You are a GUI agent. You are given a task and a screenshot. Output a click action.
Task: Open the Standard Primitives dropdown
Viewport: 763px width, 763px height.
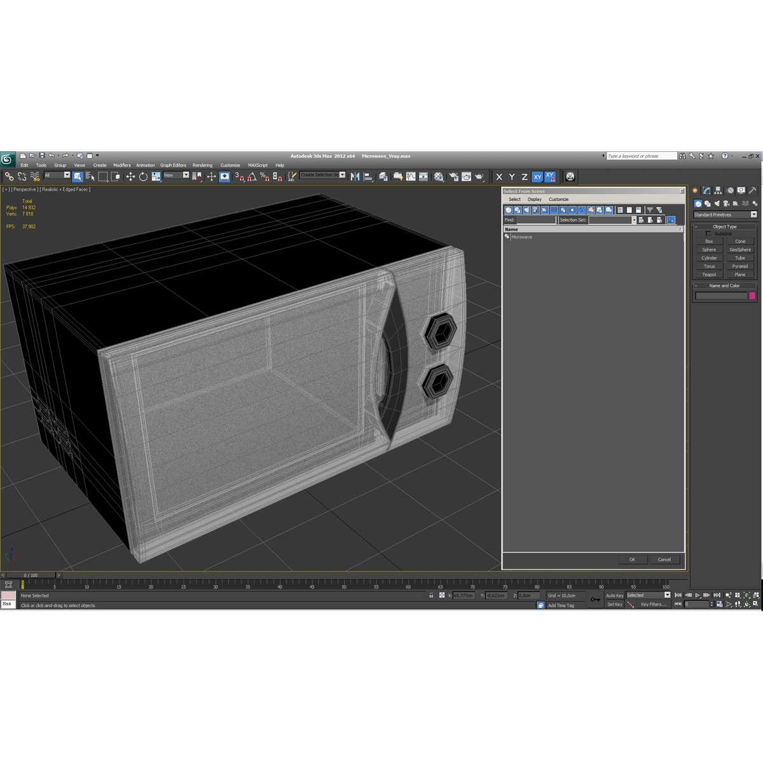[753, 214]
